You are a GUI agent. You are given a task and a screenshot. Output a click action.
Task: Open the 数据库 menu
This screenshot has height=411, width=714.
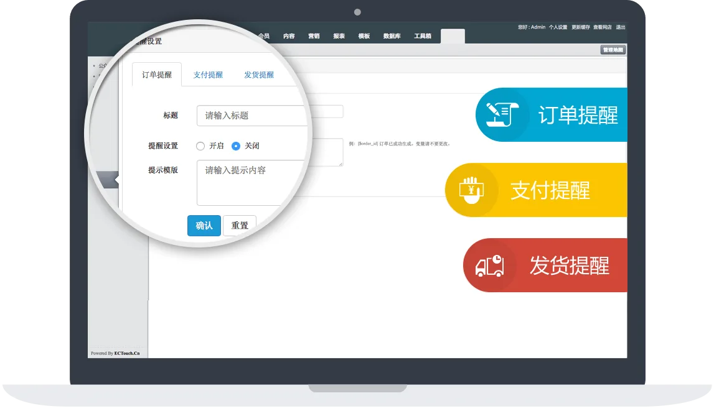(392, 36)
